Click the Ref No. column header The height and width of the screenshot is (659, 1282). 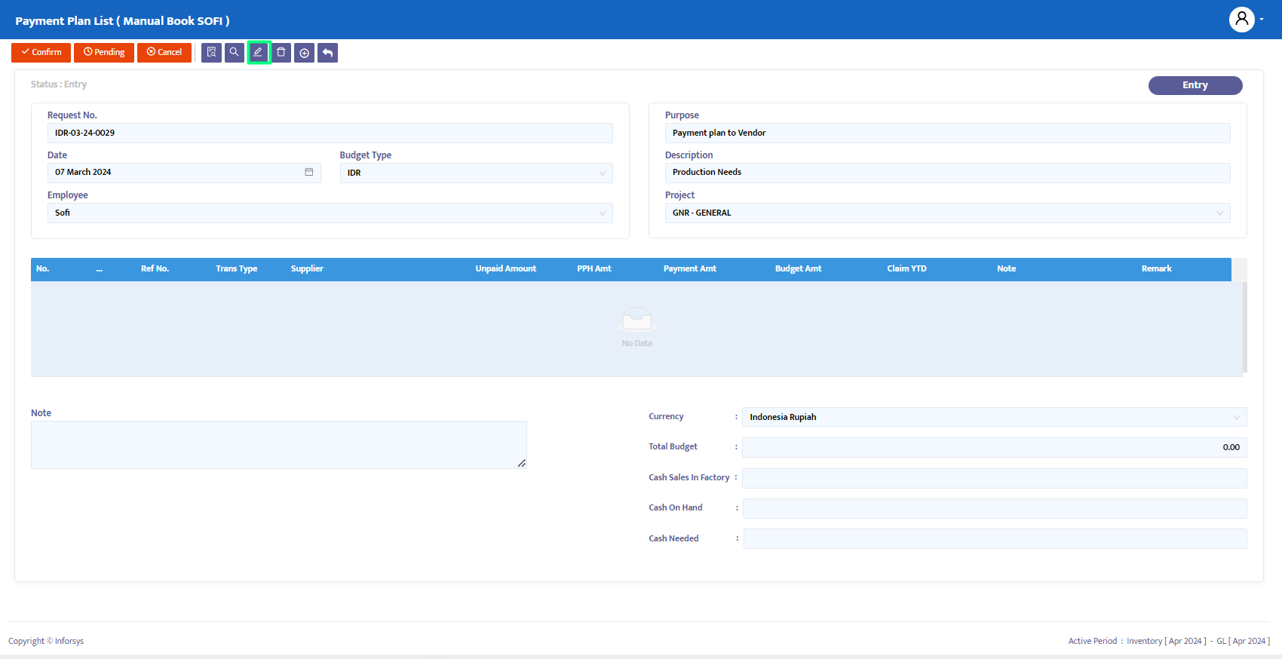pyautogui.click(x=155, y=268)
